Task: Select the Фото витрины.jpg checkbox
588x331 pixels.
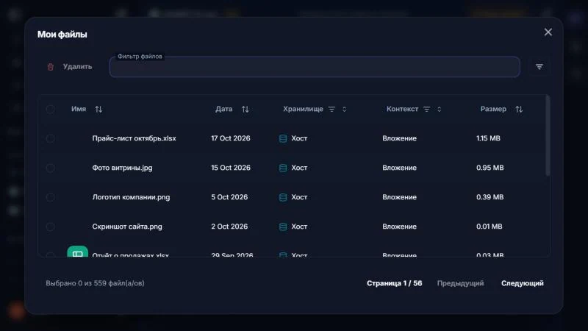Action: click(x=50, y=168)
